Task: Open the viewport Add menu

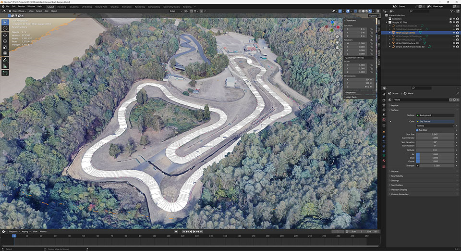Action: 47,11
